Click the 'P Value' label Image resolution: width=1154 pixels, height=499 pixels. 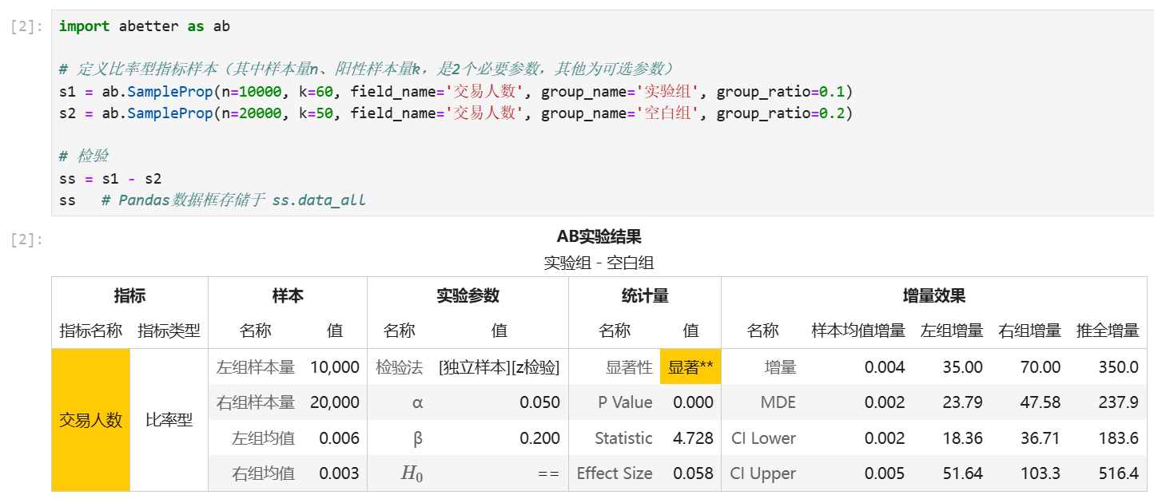click(x=626, y=402)
